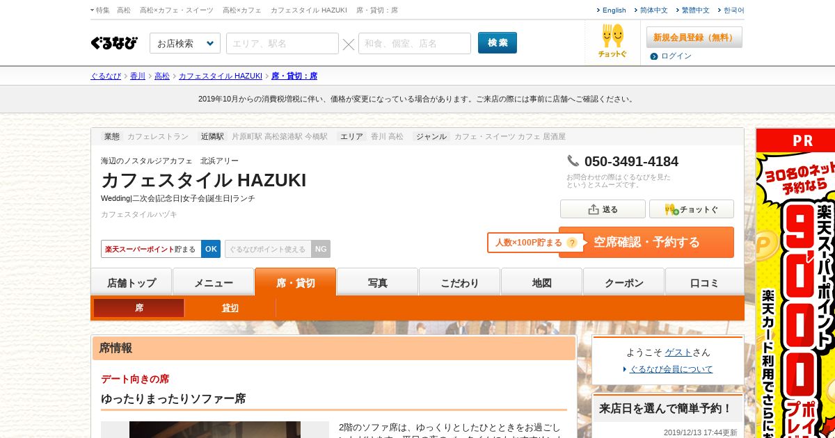Open the クーポン tab
The image size is (835, 438).
[x=624, y=283]
